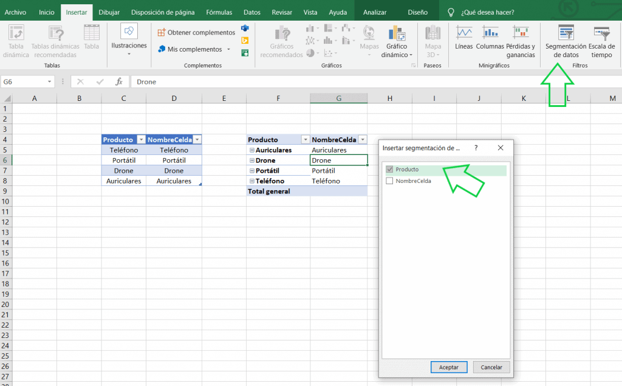Select row 6 header
The image size is (622, 386).
click(5, 160)
